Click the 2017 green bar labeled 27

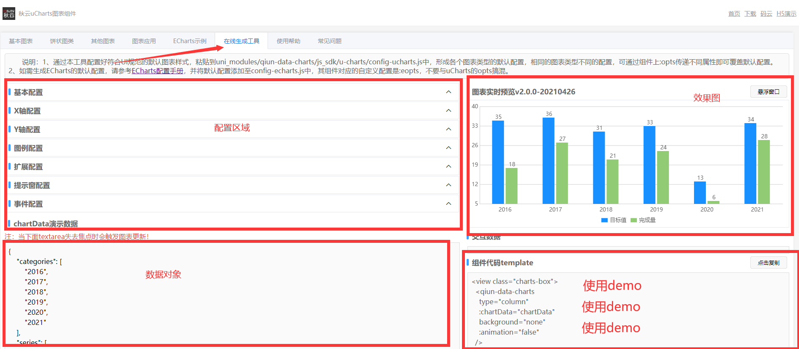[562, 173]
